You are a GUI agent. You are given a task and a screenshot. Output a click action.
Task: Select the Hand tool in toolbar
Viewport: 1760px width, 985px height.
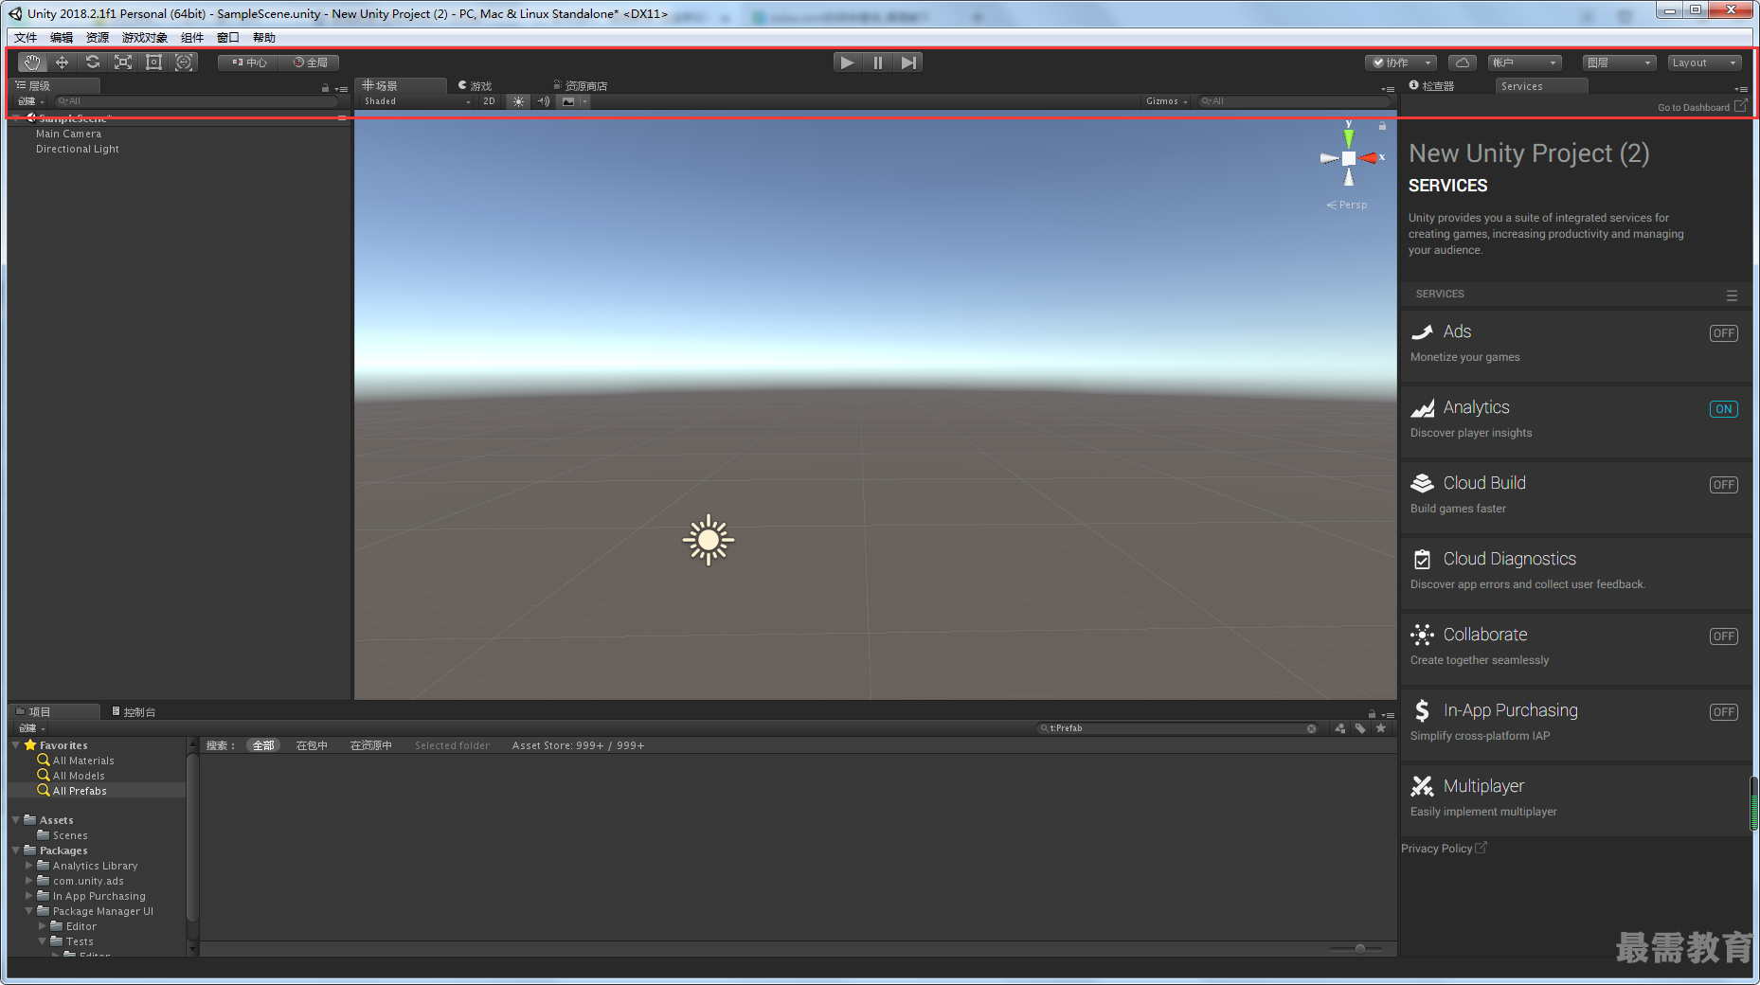tap(32, 63)
